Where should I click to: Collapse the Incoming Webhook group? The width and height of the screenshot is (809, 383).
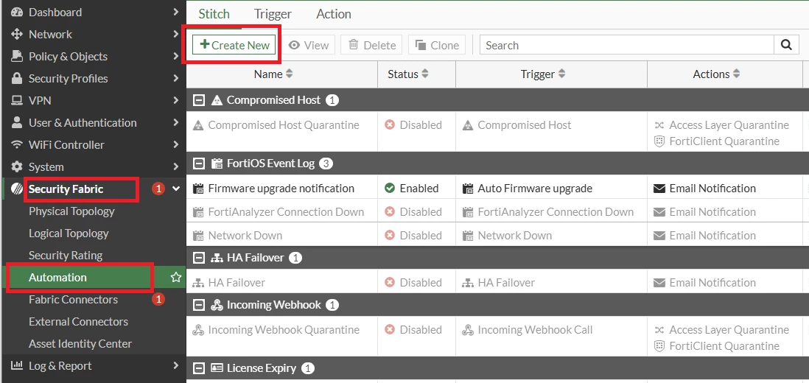tap(199, 305)
